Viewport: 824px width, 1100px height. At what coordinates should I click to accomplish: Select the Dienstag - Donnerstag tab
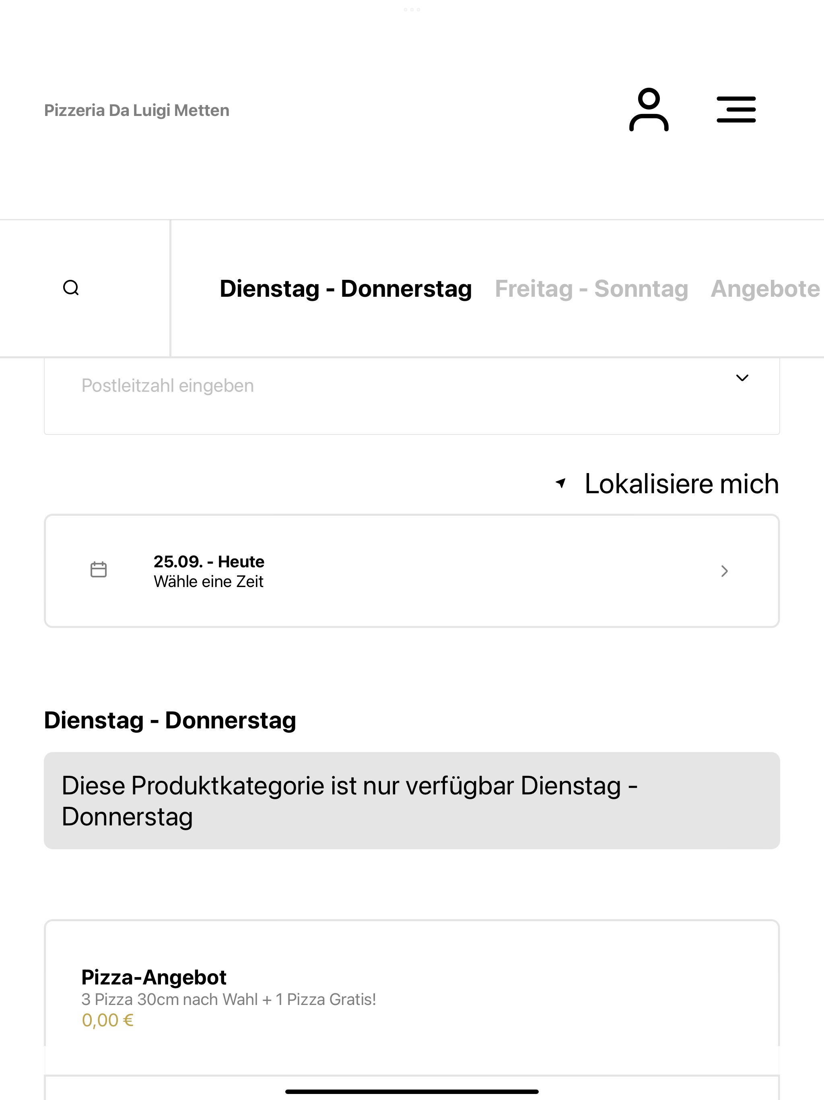point(346,289)
